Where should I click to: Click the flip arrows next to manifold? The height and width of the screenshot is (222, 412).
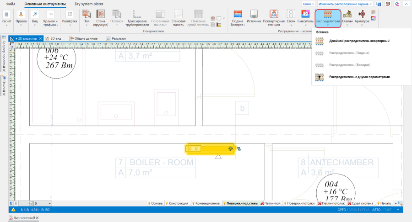coord(239,148)
